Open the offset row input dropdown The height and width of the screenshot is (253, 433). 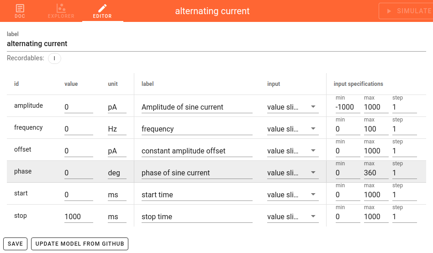click(293, 151)
